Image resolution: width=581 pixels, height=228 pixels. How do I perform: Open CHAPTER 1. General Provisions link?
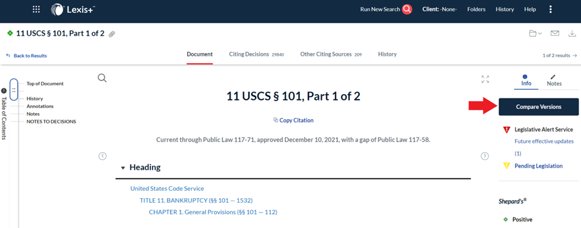click(213, 212)
